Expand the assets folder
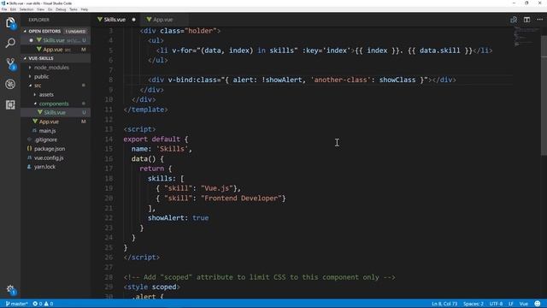This screenshot has width=547, height=308. (x=46, y=95)
